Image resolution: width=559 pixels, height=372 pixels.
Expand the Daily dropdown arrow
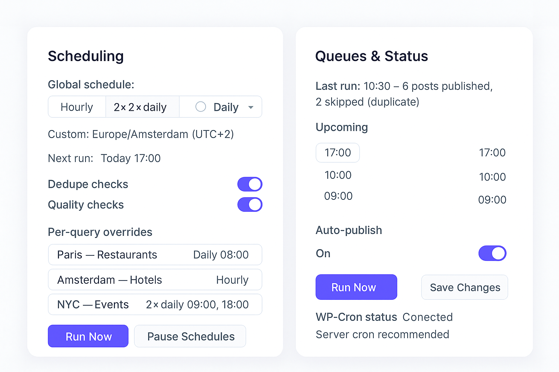click(x=251, y=107)
